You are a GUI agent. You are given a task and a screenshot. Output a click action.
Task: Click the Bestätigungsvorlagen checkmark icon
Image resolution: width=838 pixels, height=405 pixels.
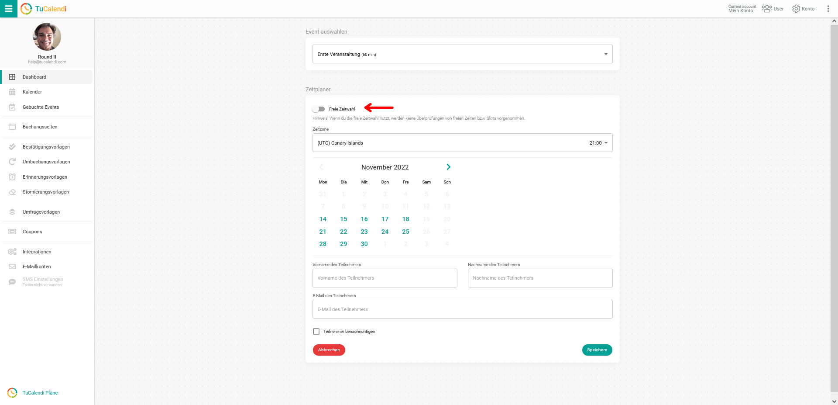12,147
